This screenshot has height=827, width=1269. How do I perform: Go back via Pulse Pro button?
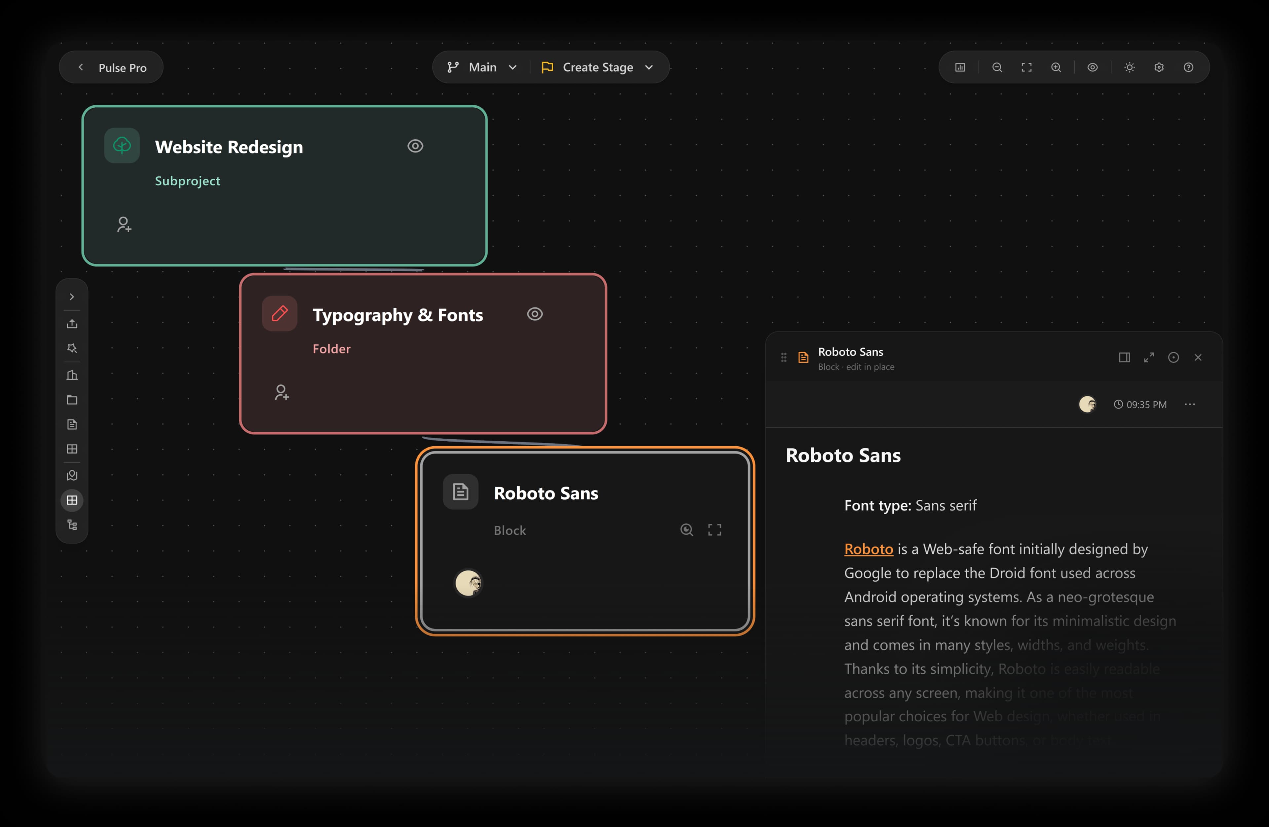[111, 67]
